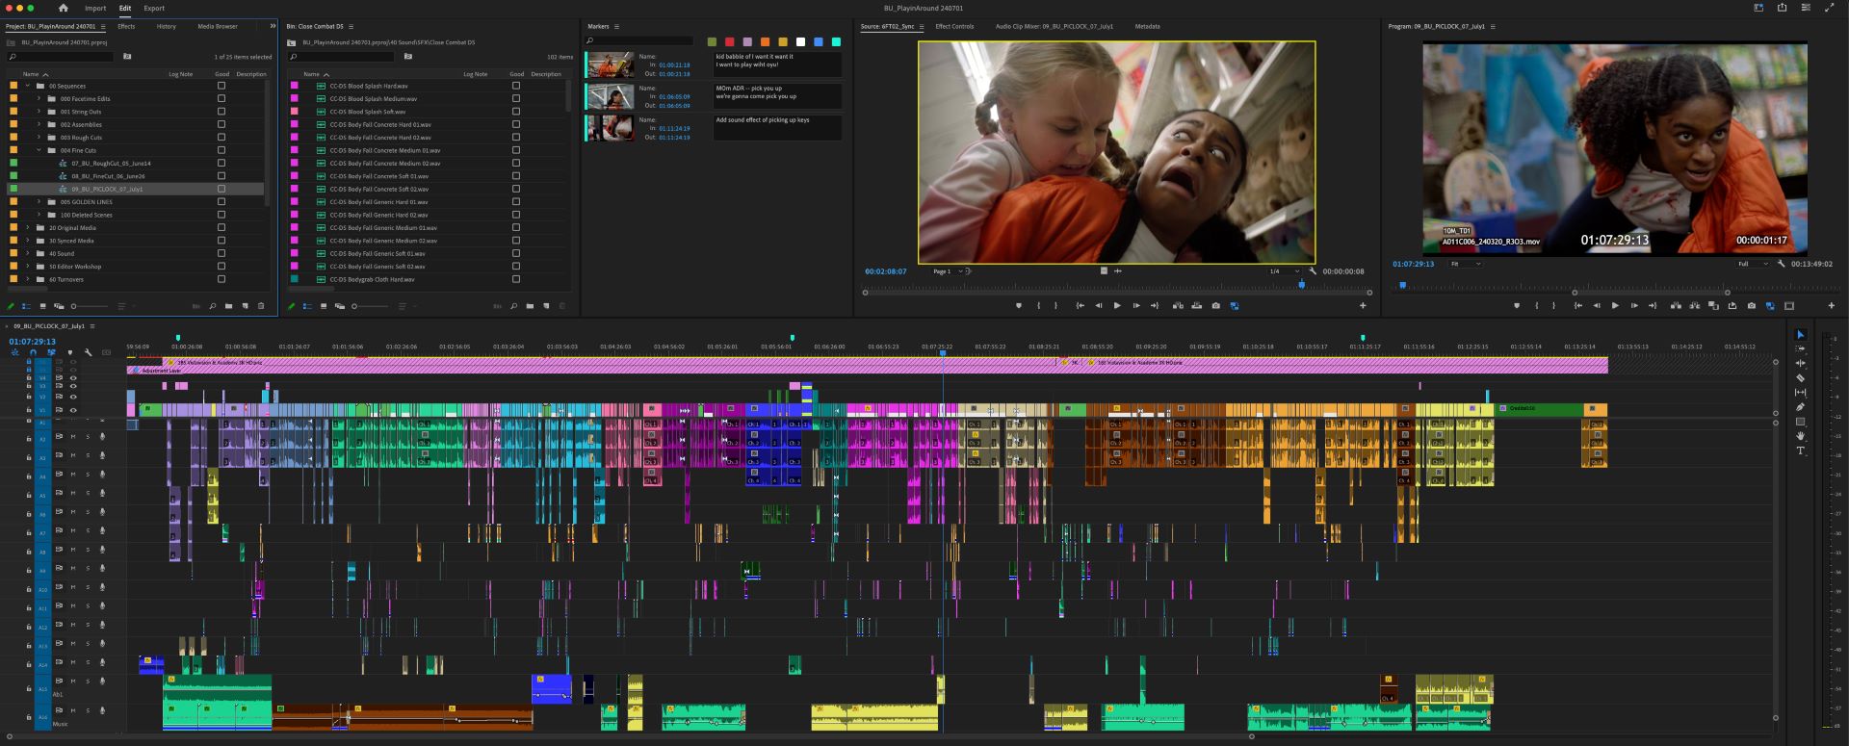Screen dimensions: 1849x746
Task: Click Export Frame camera in Program monitor
Action: [1751, 306]
